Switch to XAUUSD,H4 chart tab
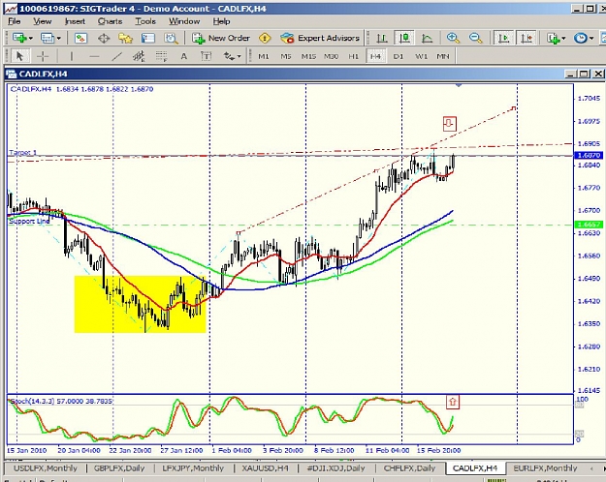The width and height of the screenshot is (606, 482). coord(265,468)
